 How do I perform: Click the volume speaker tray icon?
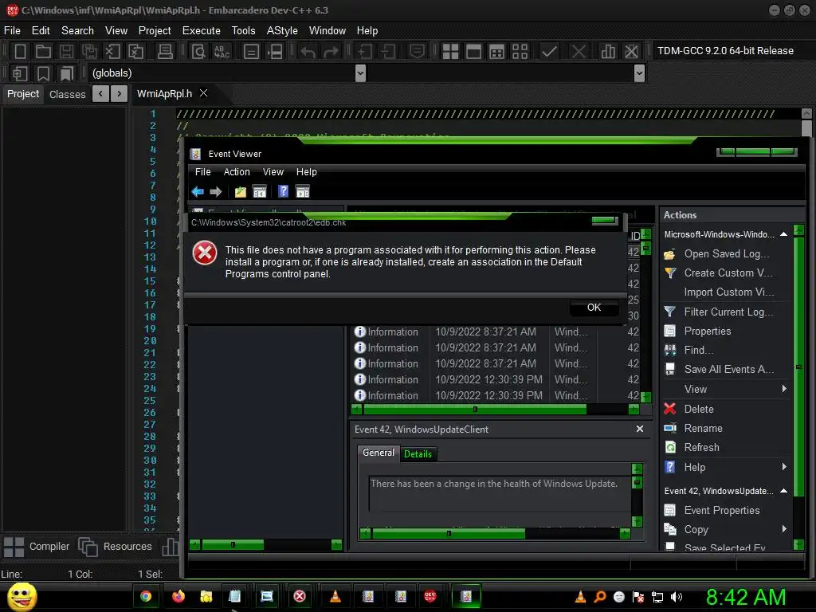[677, 597]
